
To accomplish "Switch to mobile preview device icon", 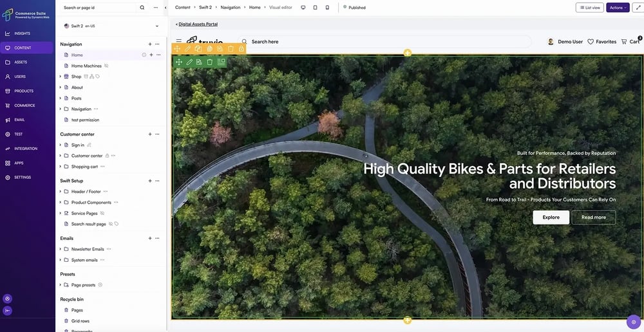I will pos(327,7).
